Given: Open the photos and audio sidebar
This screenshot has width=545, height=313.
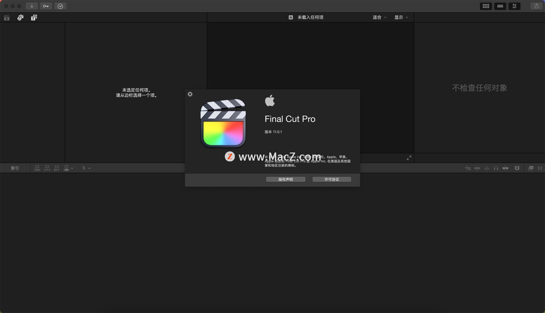Looking at the screenshot, I should pos(20,18).
